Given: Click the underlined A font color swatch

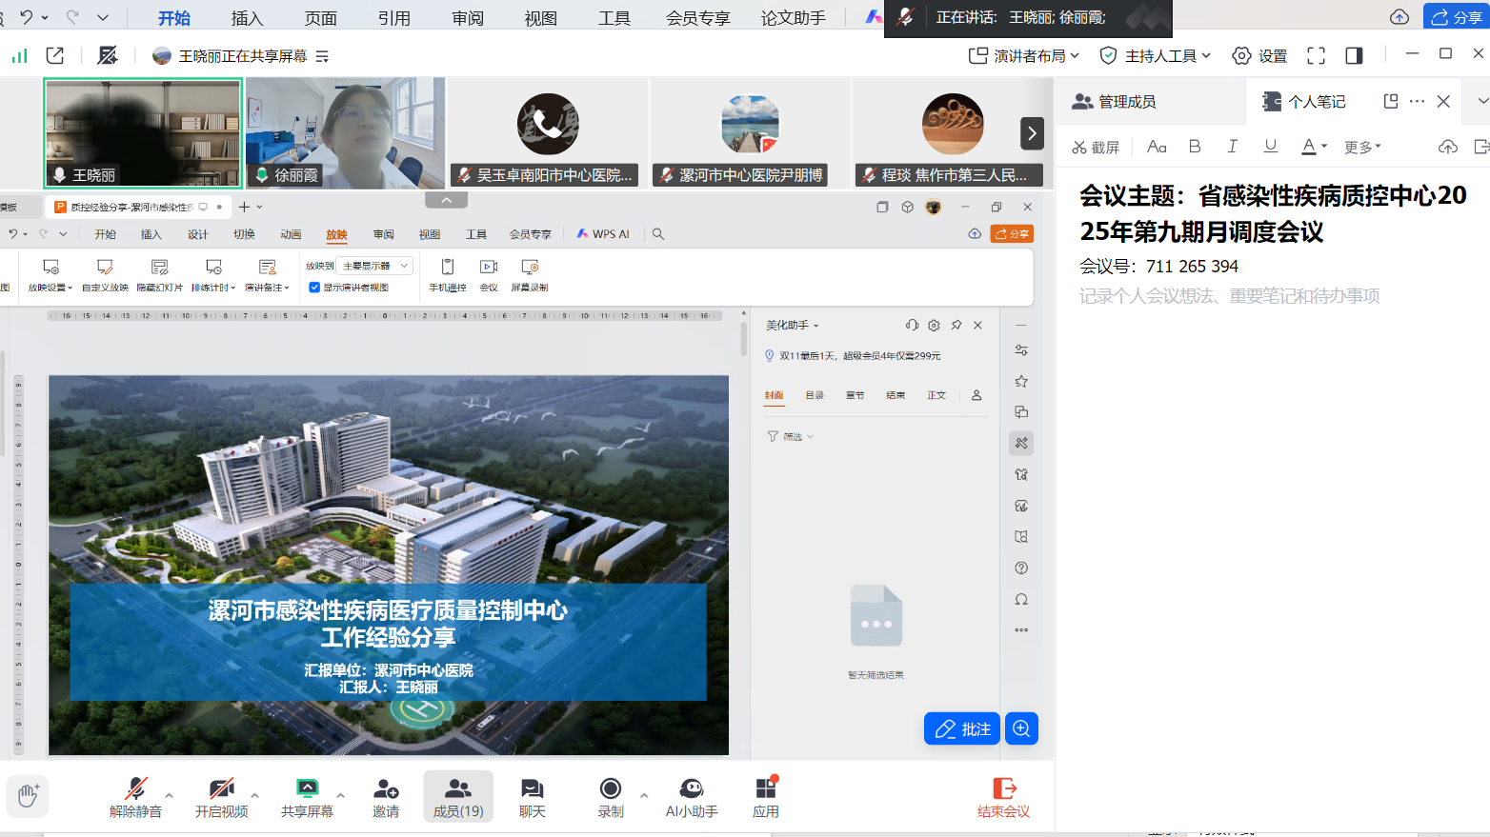Looking at the screenshot, I should pyautogui.click(x=1309, y=147).
